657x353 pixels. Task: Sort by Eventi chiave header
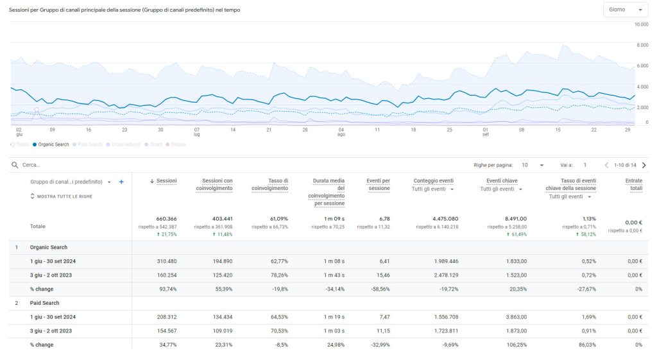click(x=502, y=181)
